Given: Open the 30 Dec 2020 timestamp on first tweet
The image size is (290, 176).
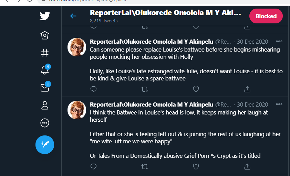Looking at the screenshot, I should click(x=252, y=42).
